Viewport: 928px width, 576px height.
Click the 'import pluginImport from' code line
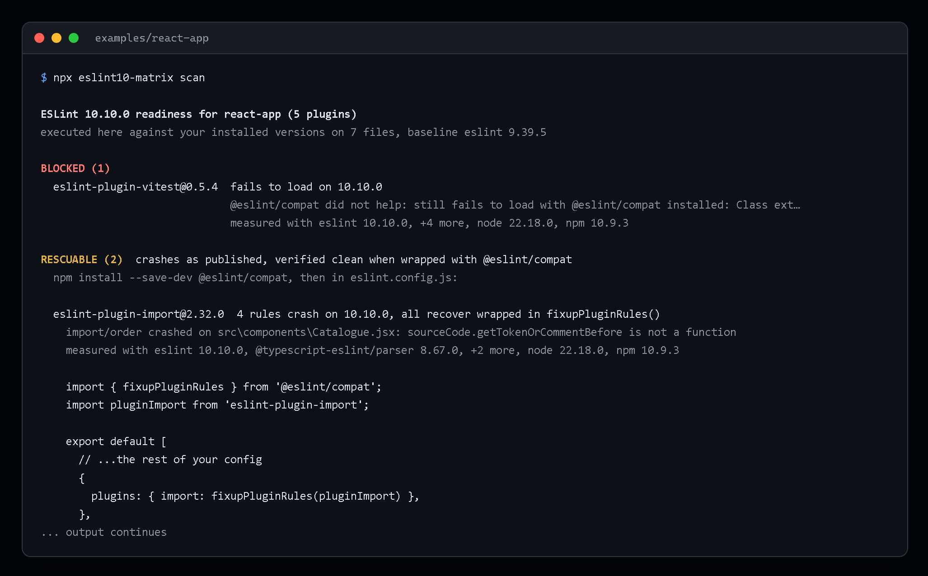pos(217,405)
